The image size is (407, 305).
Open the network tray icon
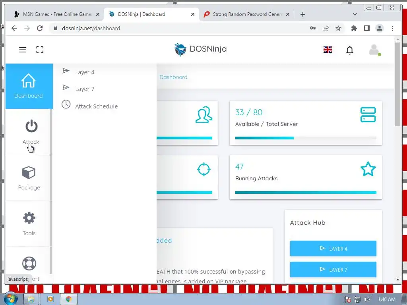click(x=357, y=299)
